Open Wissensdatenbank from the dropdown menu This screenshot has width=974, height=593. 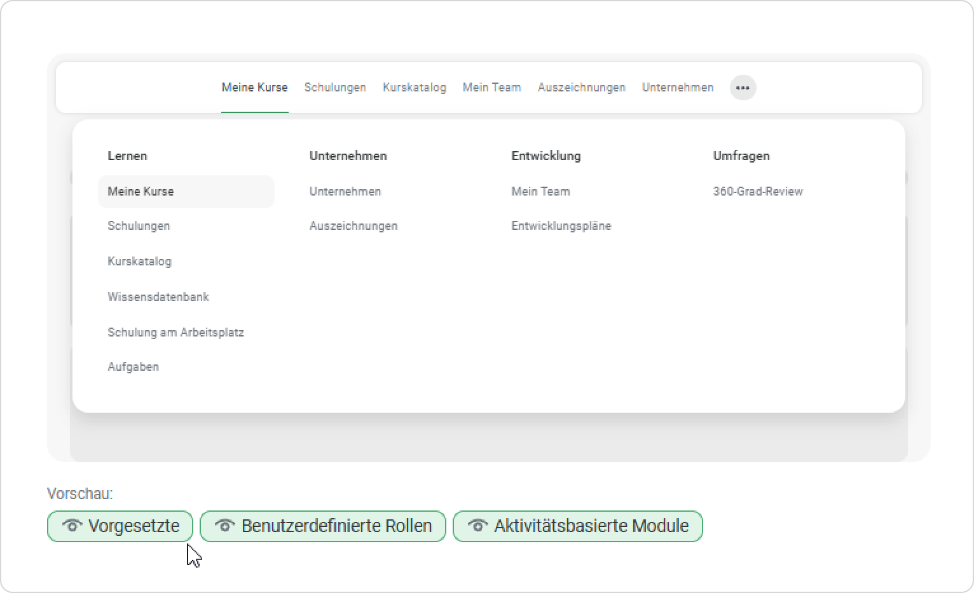tap(158, 297)
